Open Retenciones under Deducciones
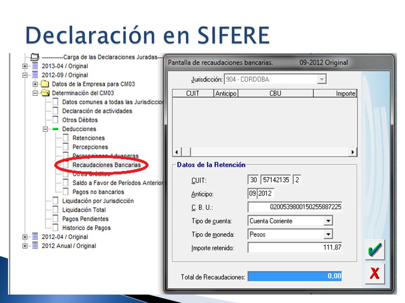The width and height of the screenshot is (405, 303). tap(89, 138)
